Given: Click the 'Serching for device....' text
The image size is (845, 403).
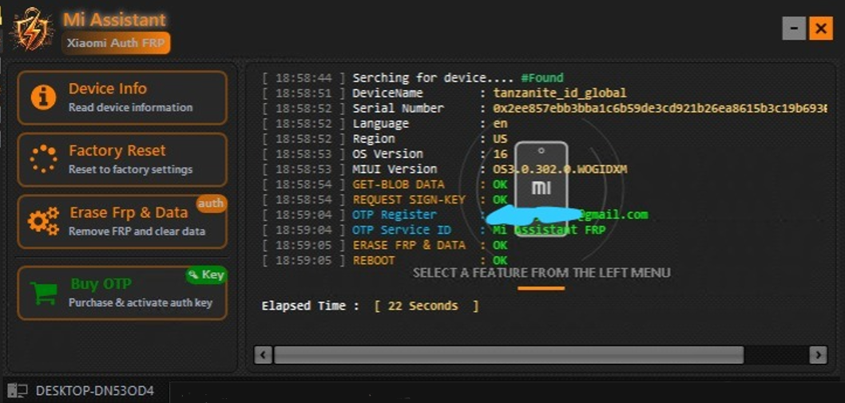Looking at the screenshot, I should [x=434, y=78].
